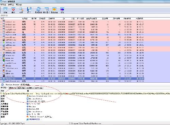
Task: Click the person icon beside Maxthon International Ltd.
Action: pyautogui.click(x=28, y=96)
